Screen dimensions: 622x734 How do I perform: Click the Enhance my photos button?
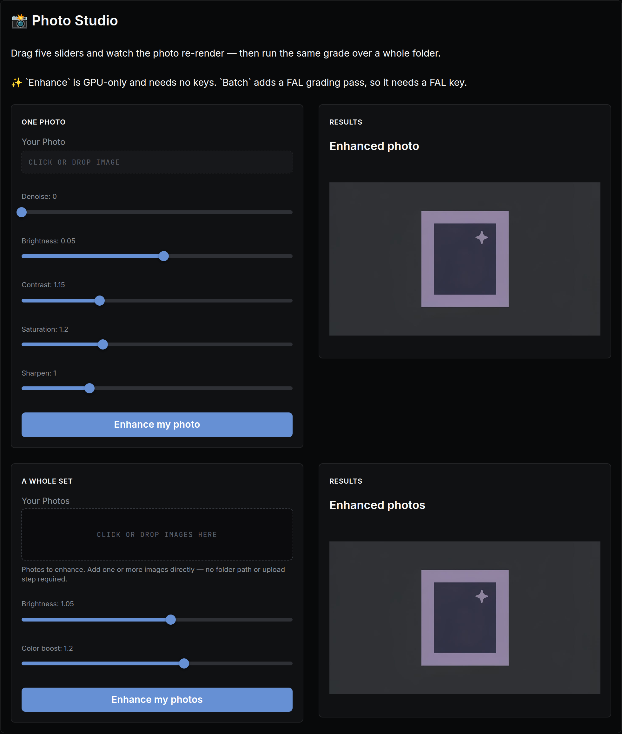click(x=157, y=699)
